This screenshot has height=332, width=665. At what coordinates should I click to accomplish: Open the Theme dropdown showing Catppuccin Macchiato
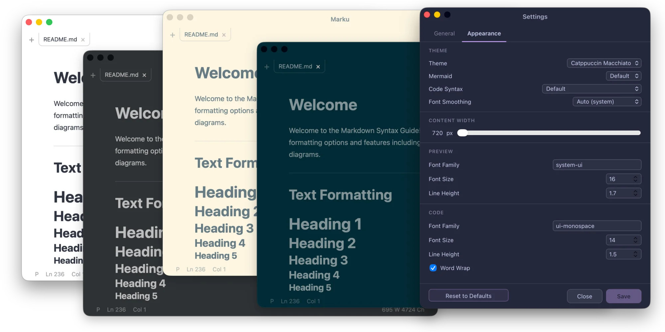[x=604, y=63]
